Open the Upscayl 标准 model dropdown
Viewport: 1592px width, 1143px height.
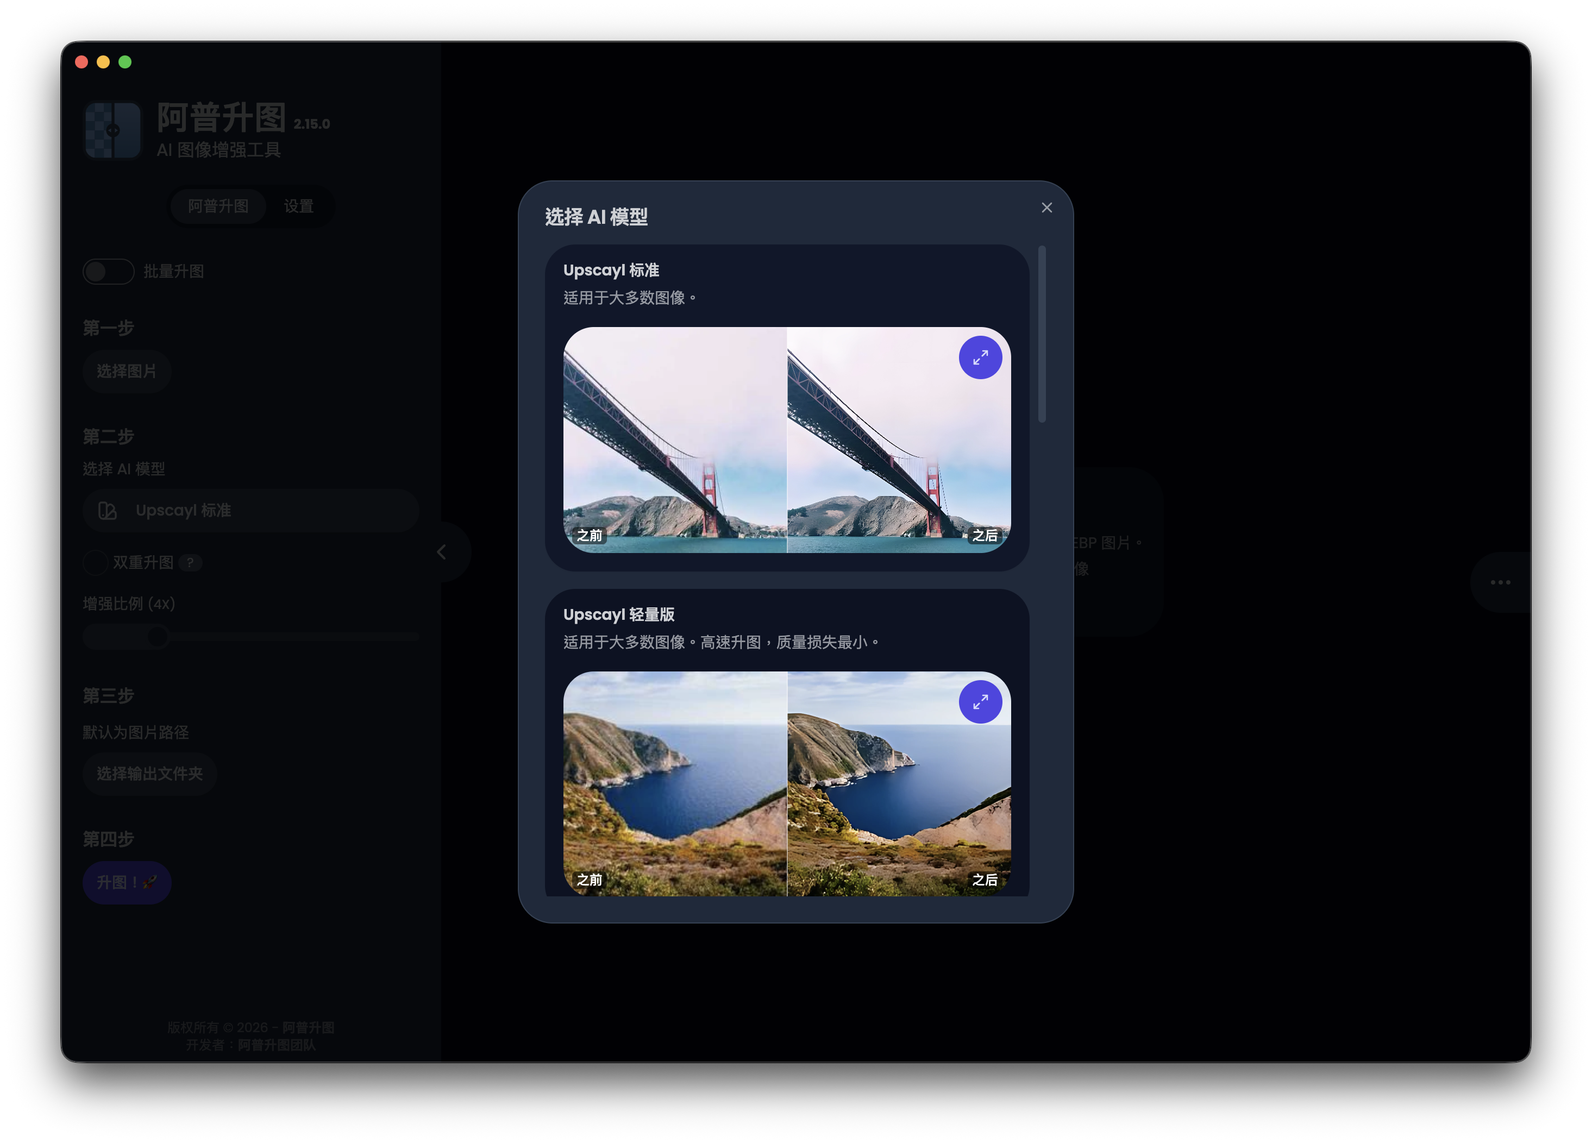point(250,511)
